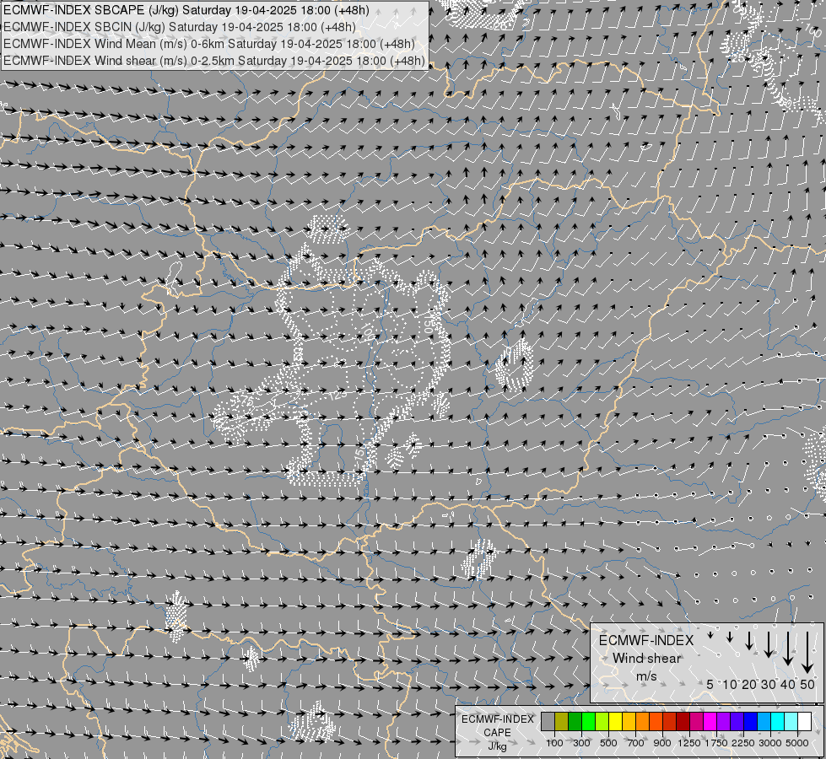Click the '50' value under wind shear arrows

pos(807,684)
